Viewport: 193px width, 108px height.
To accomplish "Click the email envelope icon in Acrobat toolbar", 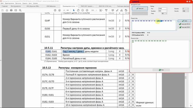I will [x=16, y=10].
